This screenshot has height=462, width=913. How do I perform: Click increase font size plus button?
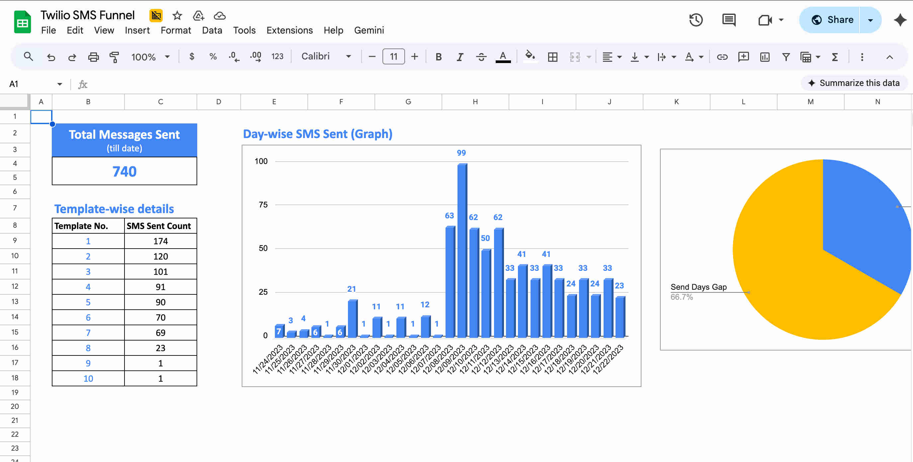pyautogui.click(x=414, y=56)
